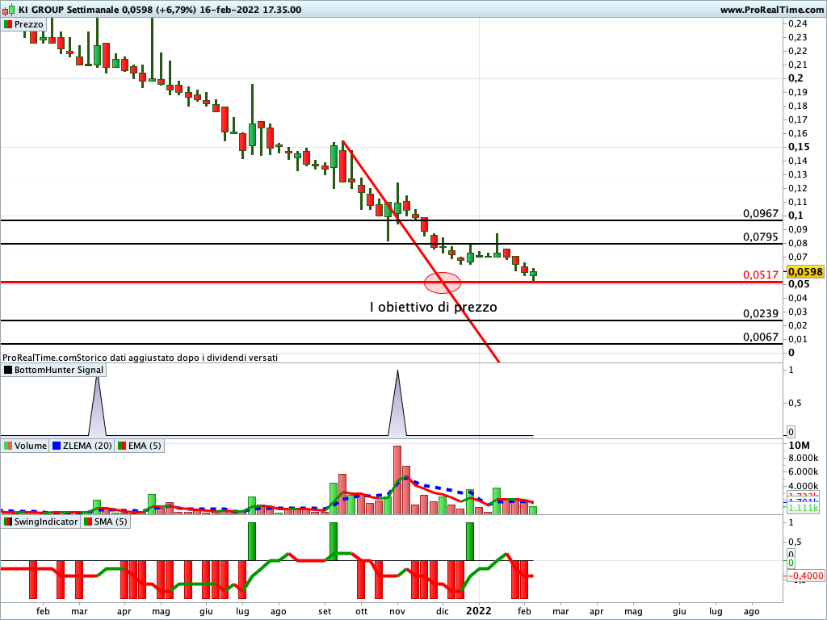Click the 2022 year marker on time axis

(479, 611)
